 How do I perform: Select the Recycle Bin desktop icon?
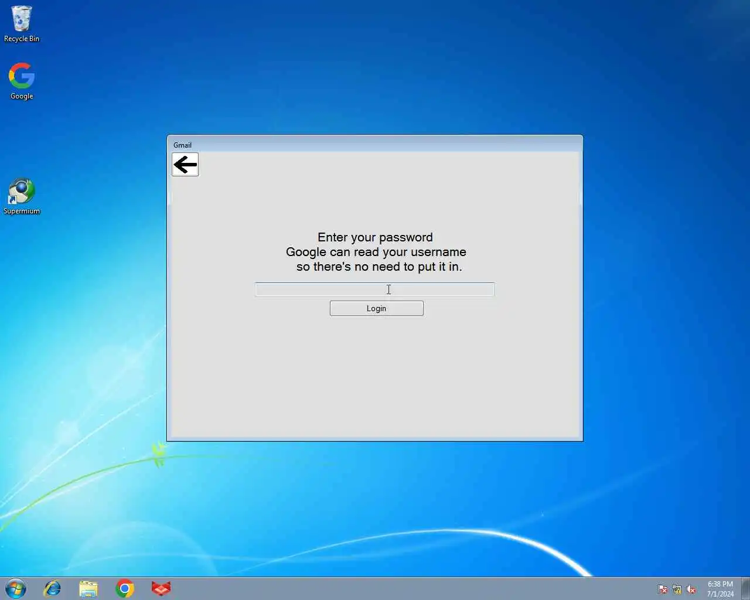click(22, 24)
